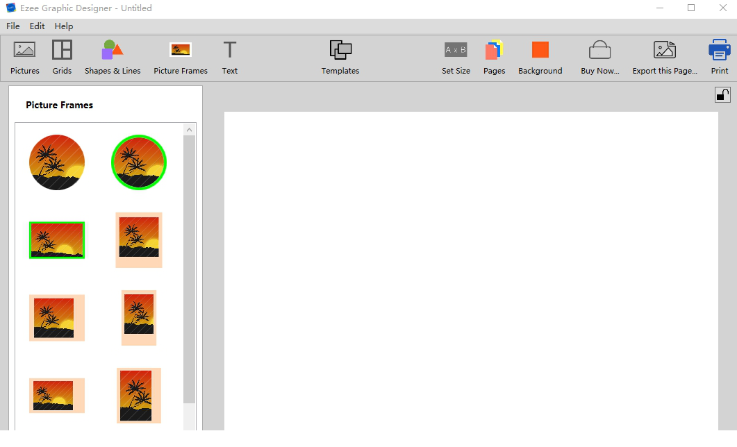Change the Background color
The width and height of the screenshot is (737, 447).
[540, 58]
